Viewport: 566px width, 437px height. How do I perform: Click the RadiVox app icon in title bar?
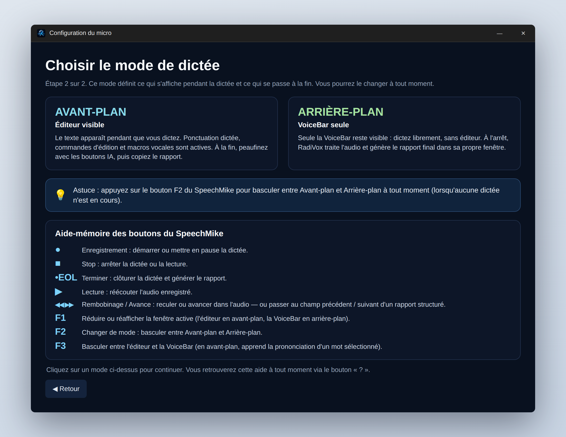(41, 33)
